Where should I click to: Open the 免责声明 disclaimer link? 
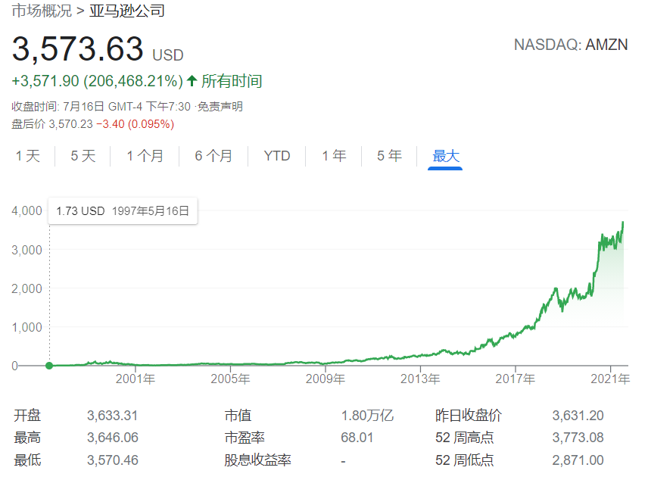[x=220, y=107]
